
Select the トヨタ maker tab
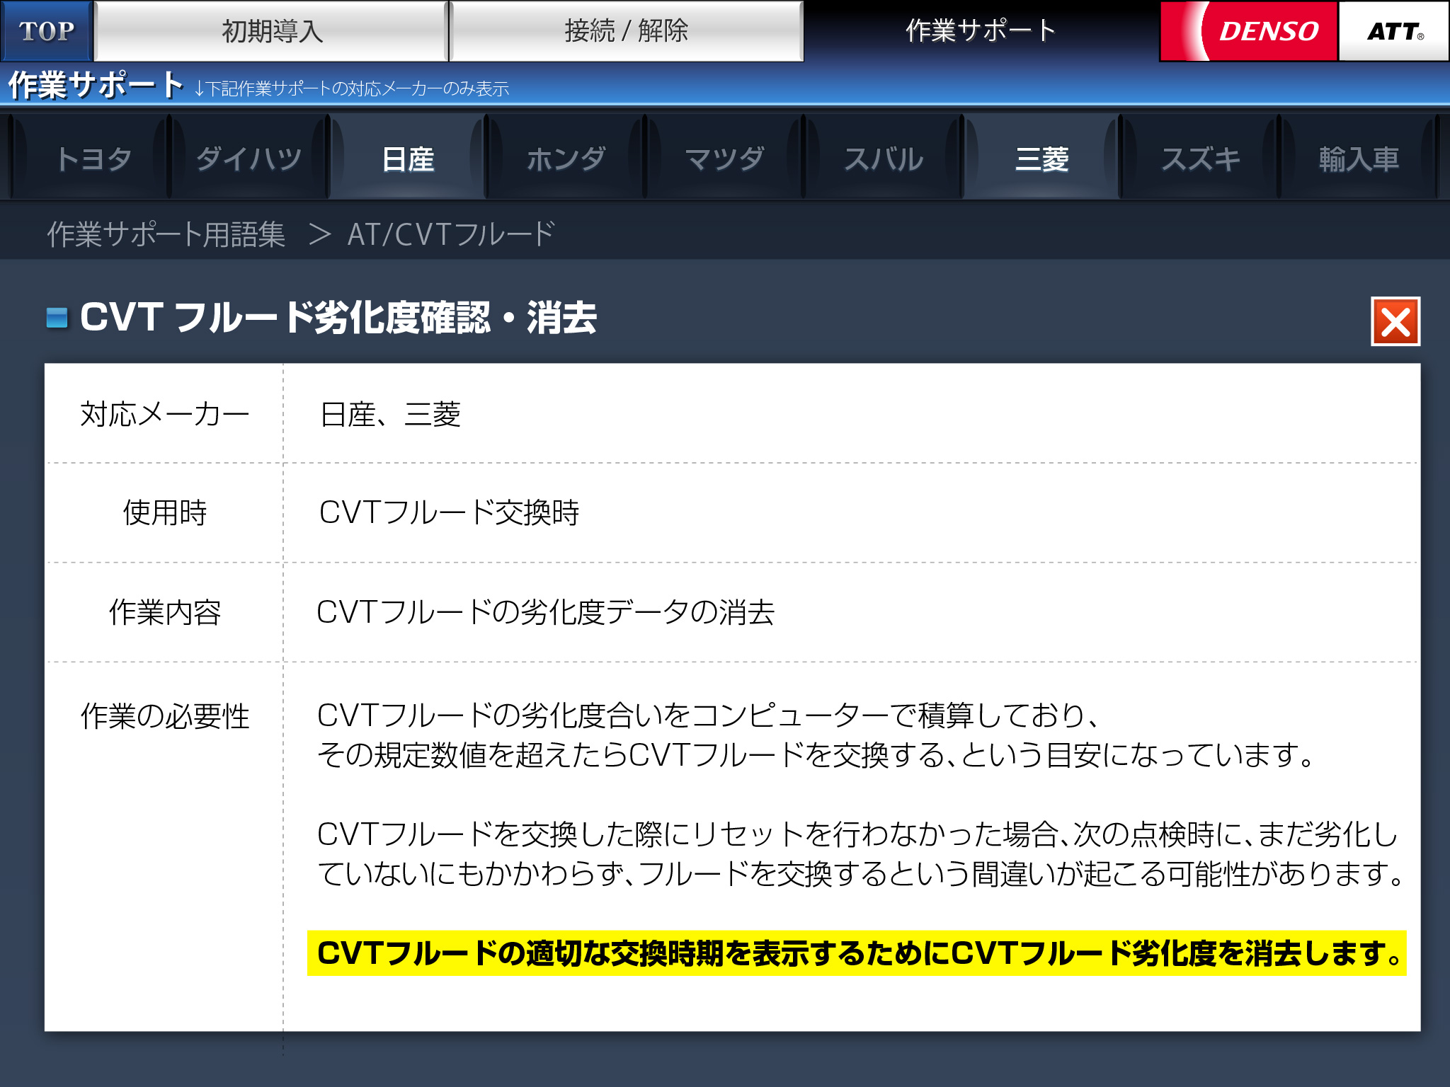(93, 159)
